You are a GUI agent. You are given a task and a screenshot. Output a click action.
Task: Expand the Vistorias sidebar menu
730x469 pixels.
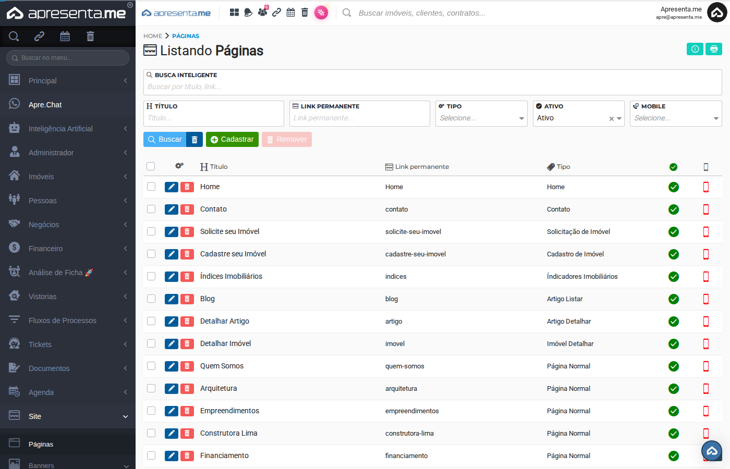68,297
